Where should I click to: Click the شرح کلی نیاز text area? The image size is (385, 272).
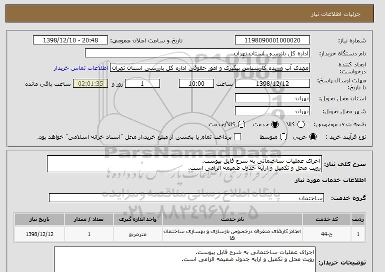point(184,164)
